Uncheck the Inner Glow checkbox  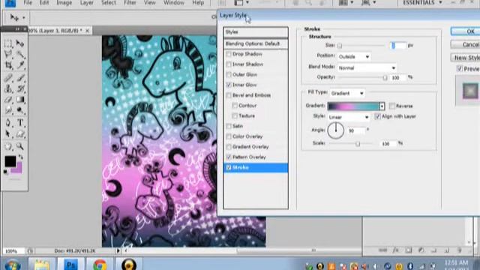point(229,85)
